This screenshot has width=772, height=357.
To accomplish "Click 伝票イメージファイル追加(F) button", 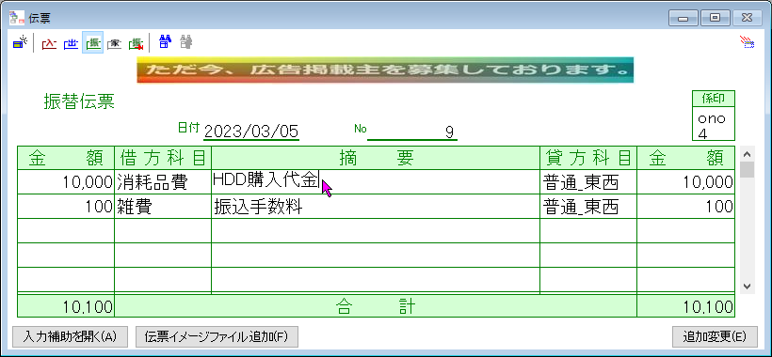I will (x=217, y=336).
